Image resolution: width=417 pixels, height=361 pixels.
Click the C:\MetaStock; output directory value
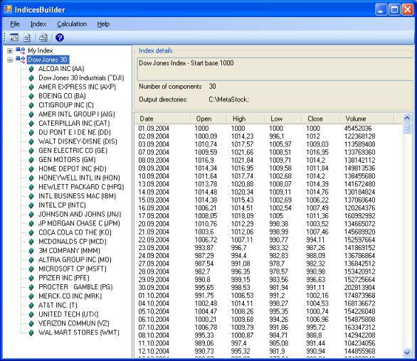(228, 99)
